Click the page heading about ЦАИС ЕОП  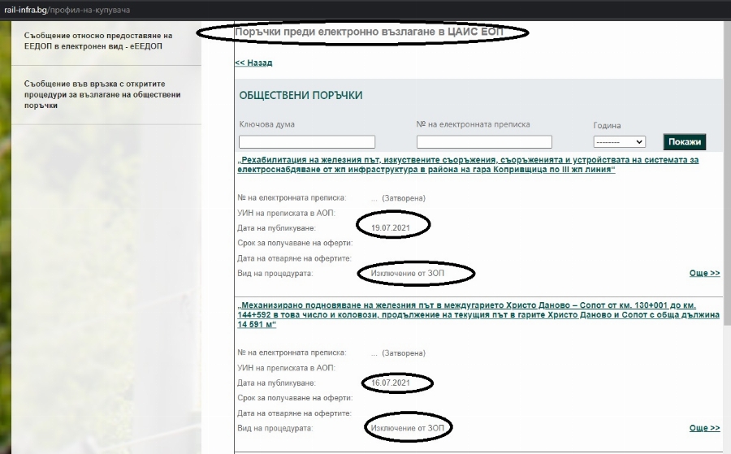point(369,32)
